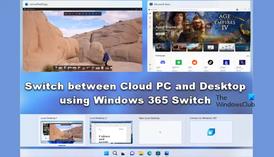The height and width of the screenshot is (157, 274).
Task: Switch to the Local Desktop 2 thumbnail
Action: (x=111, y=132)
